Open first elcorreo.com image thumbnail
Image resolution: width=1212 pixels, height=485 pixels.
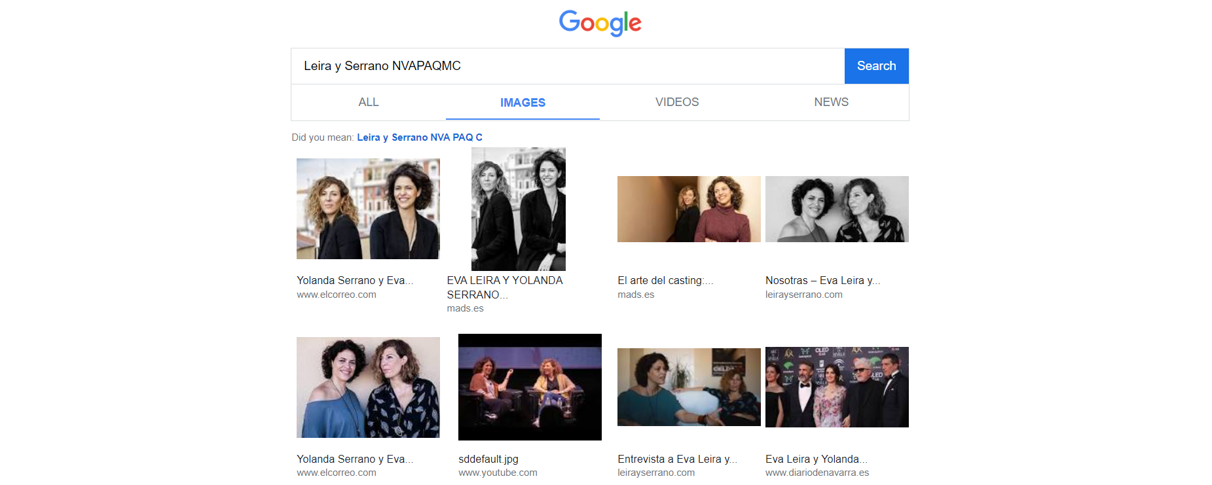click(368, 209)
